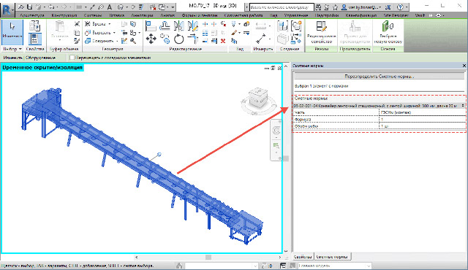Viewport: 468px width, 270px height.
Task: Click the search input field in title bar
Action: tap(282, 7)
